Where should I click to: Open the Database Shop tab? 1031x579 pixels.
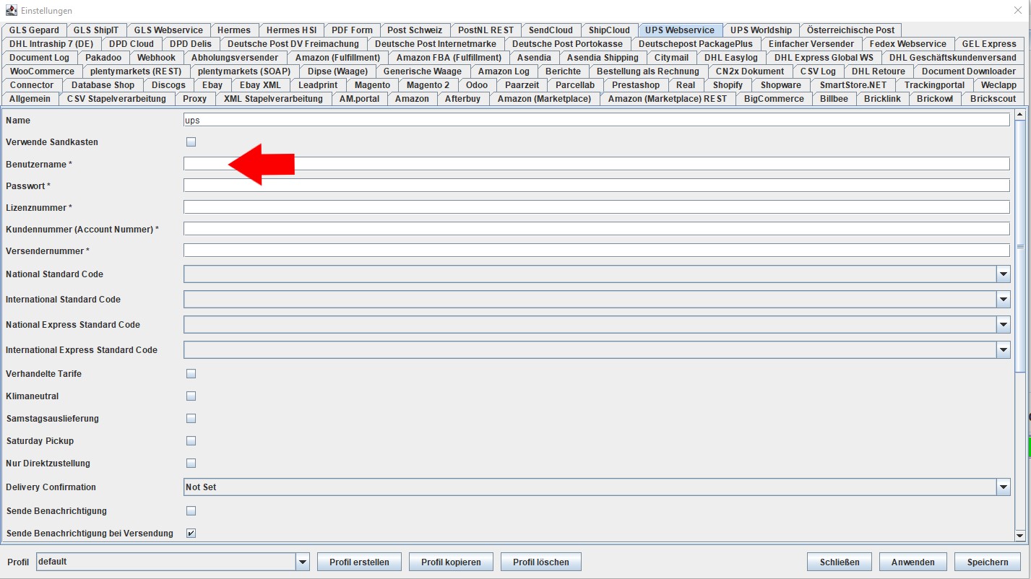pyautogui.click(x=103, y=85)
